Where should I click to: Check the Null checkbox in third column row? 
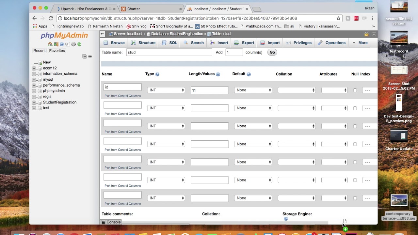355,126
